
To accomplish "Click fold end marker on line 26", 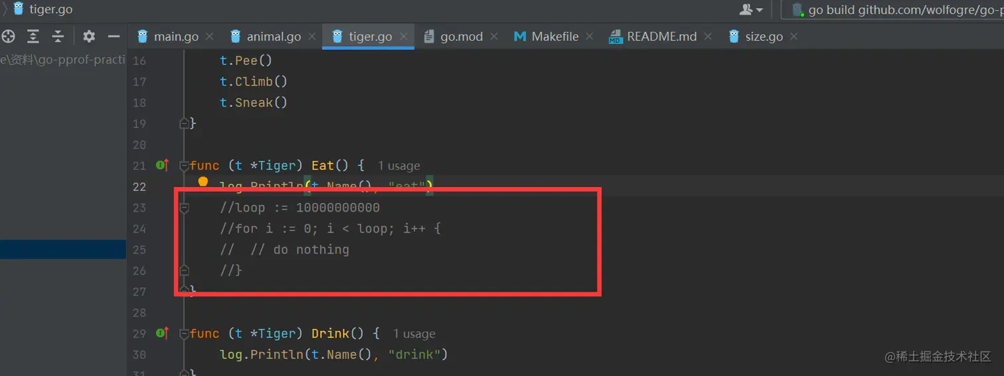I will pyautogui.click(x=184, y=271).
